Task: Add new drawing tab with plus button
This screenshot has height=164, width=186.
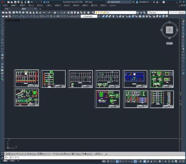Action: pyautogui.click(x=40, y=9)
